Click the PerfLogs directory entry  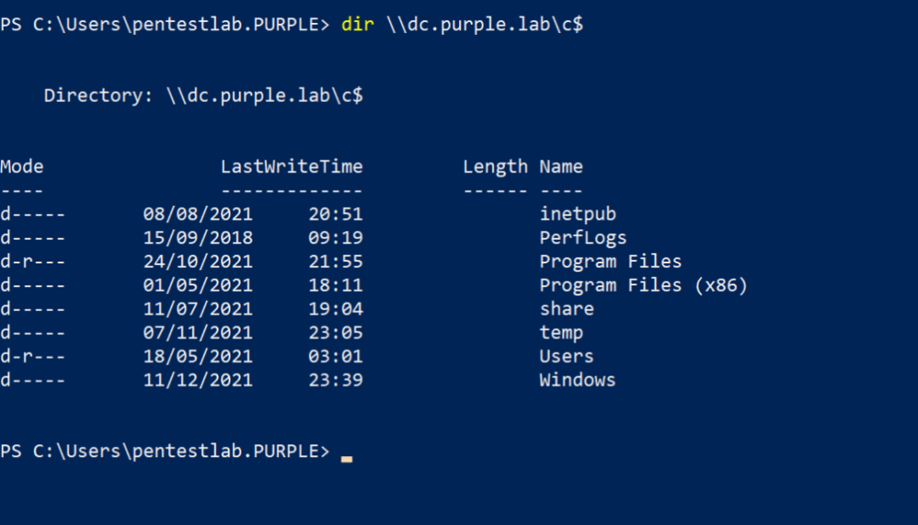pyautogui.click(x=583, y=238)
